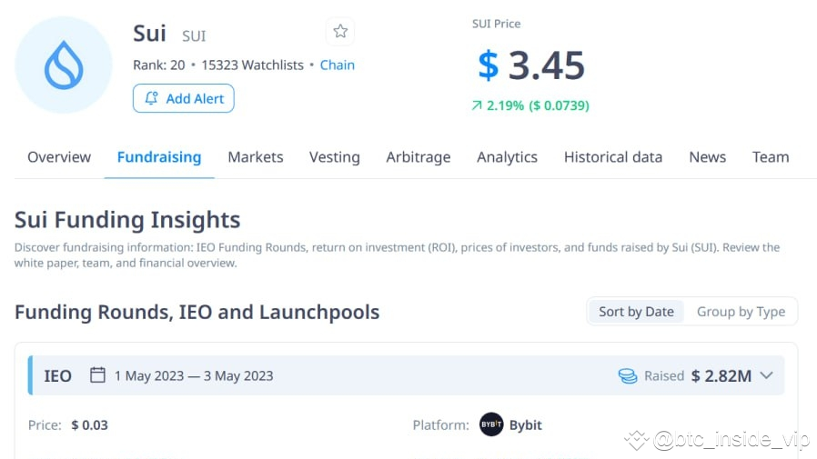Viewport: 817px width, 459px height.
Task: Click the coins icon next to Raised
Action: click(628, 375)
